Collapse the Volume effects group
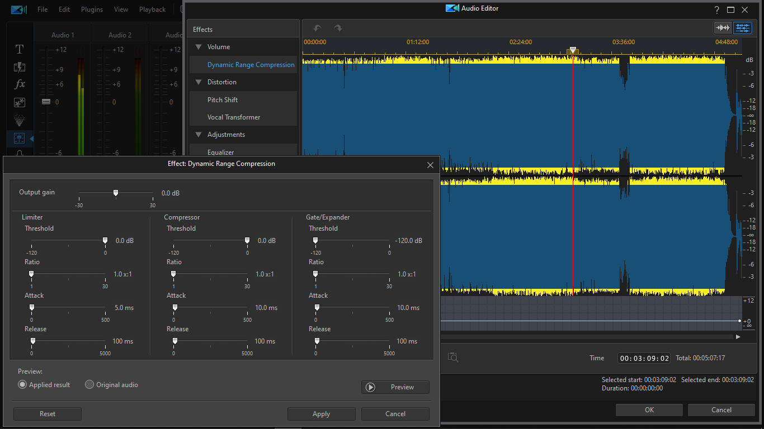 [198, 47]
